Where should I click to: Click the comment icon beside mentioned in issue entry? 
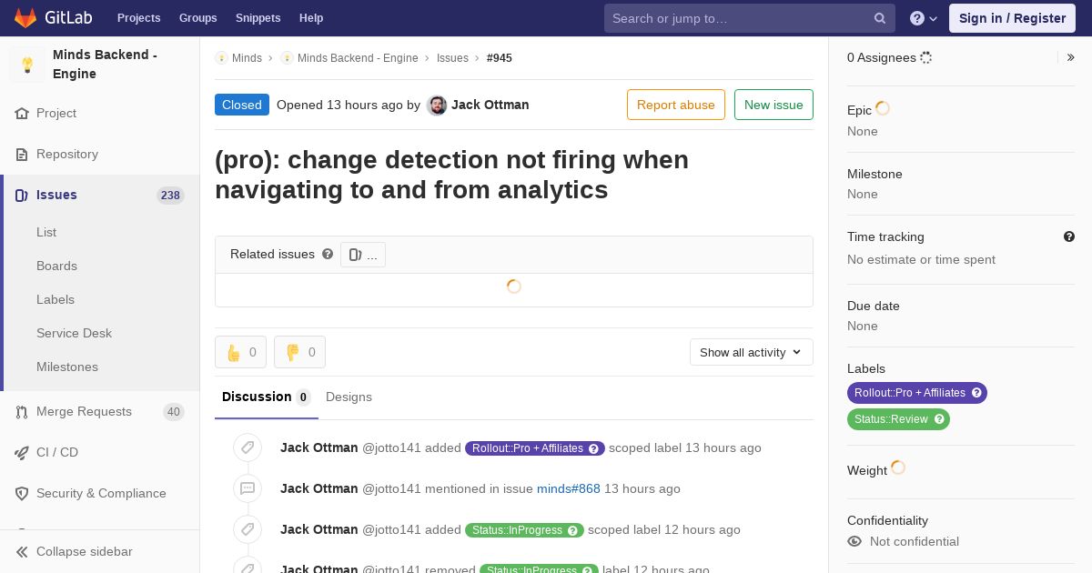pyautogui.click(x=248, y=488)
